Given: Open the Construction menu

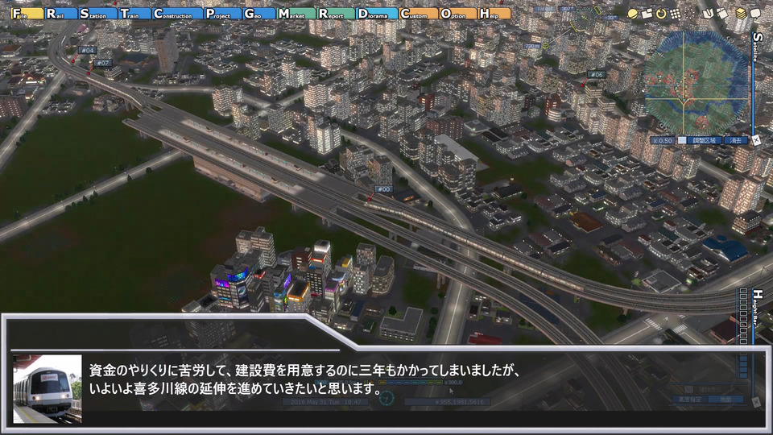Looking at the screenshot, I should 177,14.
